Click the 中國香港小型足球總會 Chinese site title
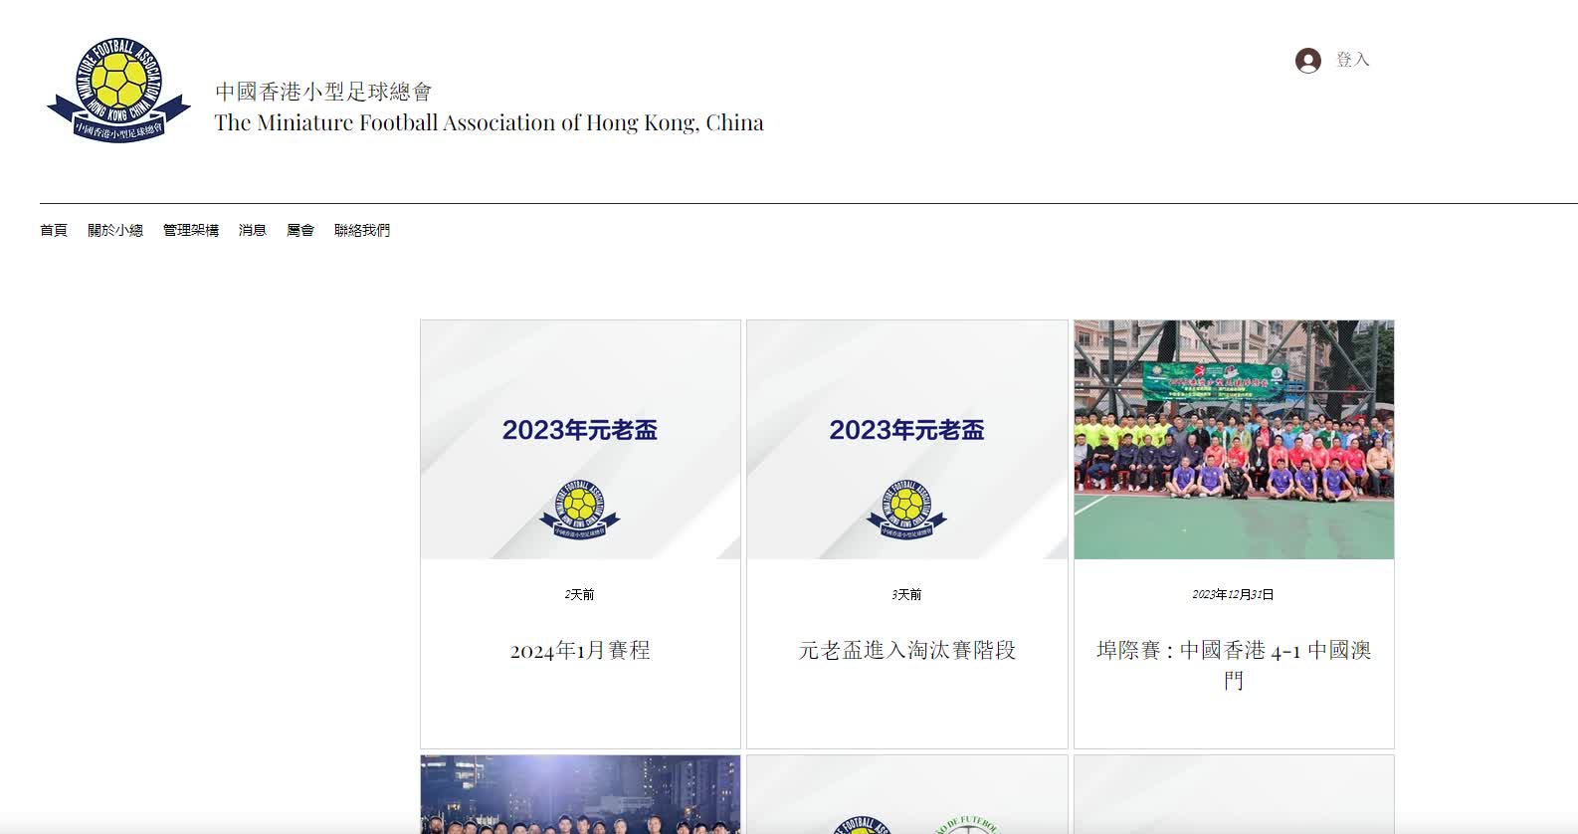1578x834 pixels. click(x=323, y=92)
